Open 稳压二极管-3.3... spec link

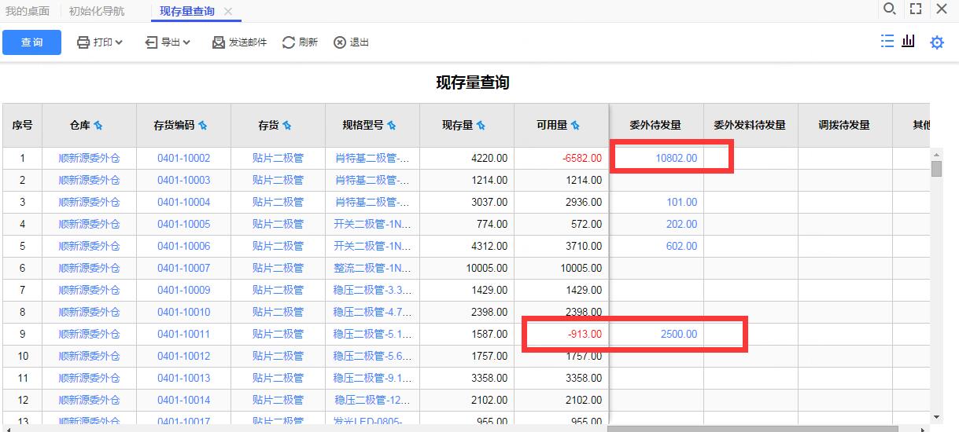pos(372,290)
